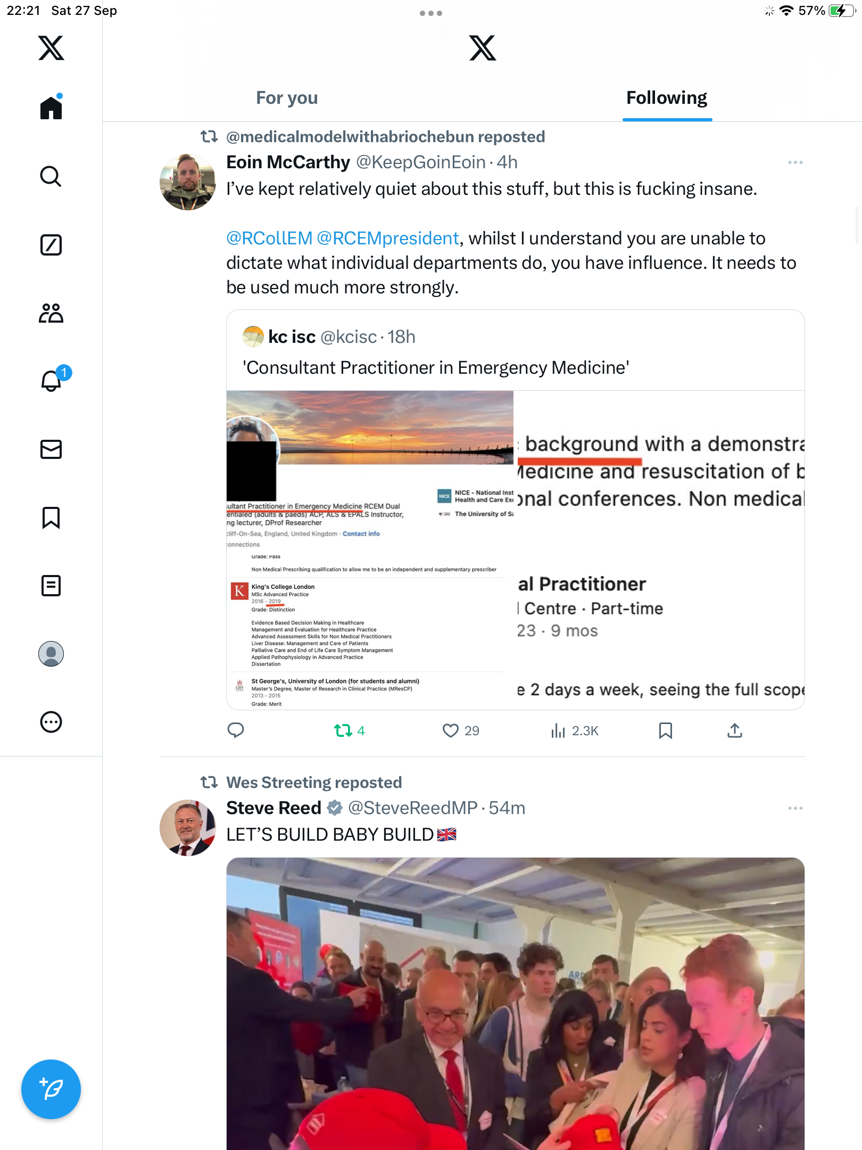This screenshot has height=1150, width=862.
Task: Open more options on Eoin McCarthy's post
Action: tap(795, 162)
